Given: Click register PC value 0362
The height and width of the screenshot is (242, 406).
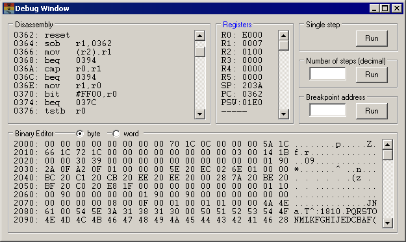Looking at the screenshot, I should tap(252, 94).
